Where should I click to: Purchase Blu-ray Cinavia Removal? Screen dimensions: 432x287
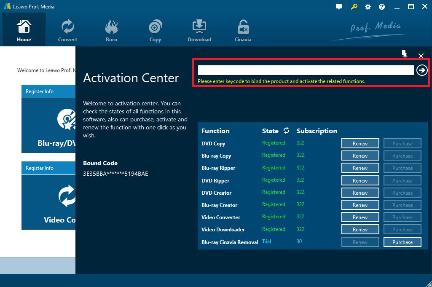point(402,242)
